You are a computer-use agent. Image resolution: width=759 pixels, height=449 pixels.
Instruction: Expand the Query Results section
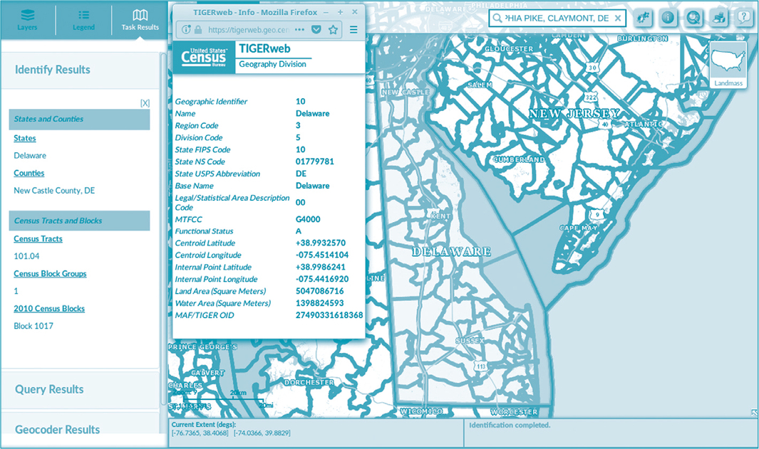[x=49, y=389]
